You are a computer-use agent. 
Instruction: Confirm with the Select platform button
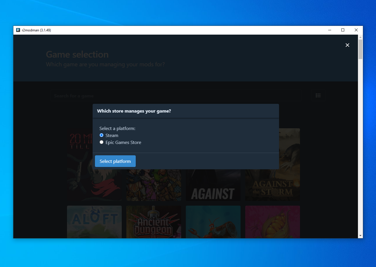click(x=115, y=161)
